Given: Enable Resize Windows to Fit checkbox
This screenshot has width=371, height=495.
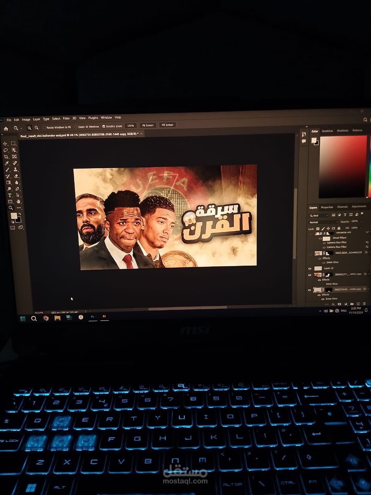Looking at the screenshot, I should tap(44, 127).
